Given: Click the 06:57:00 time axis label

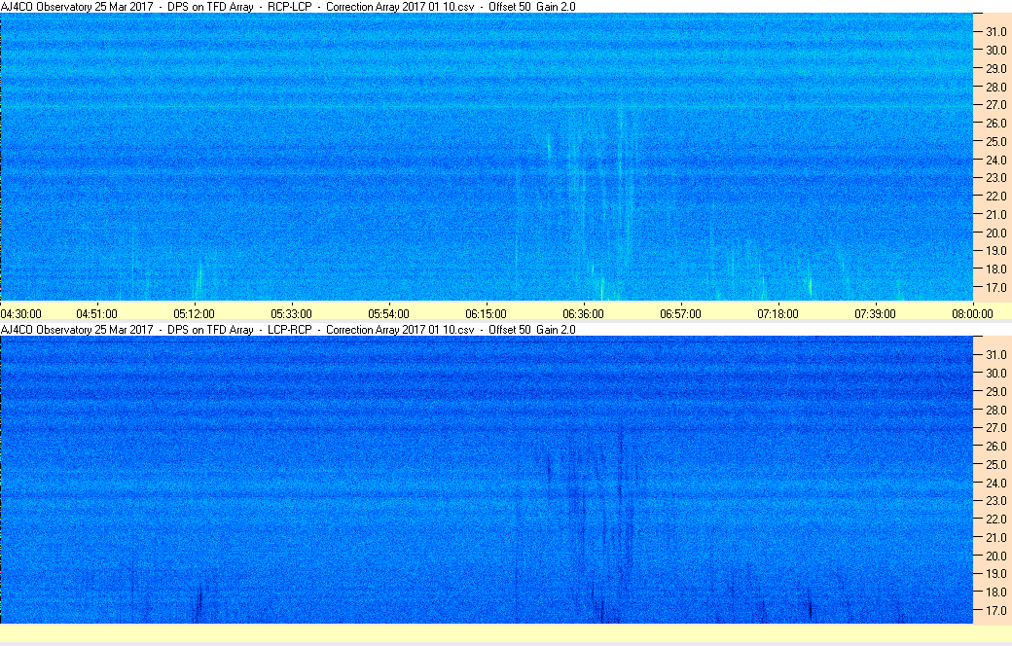Looking at the screenshot, I should pos(680,314).
